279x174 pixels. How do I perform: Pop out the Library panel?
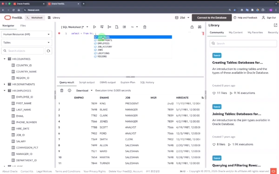coord(275,25)
